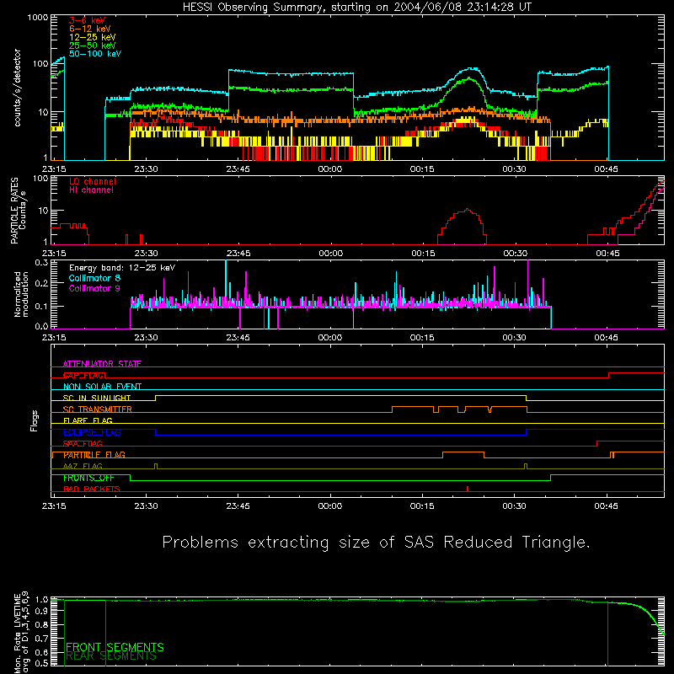Select the 6-12 keV legend label
Image resolution: width=674 pixels, height=674 pixels.
coord(90,29)
